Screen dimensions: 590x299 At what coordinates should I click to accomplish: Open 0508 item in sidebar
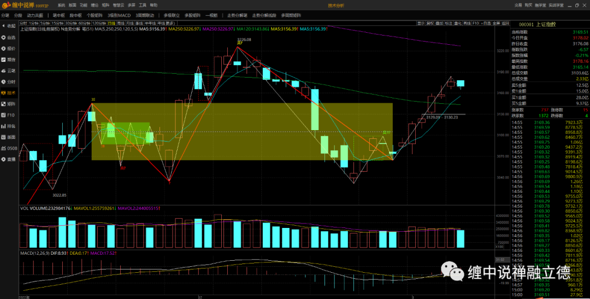(9, 148)
